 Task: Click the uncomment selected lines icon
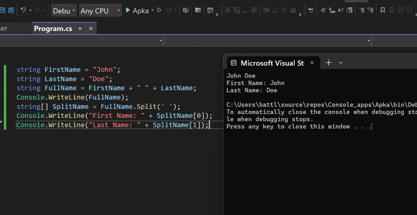pos(370,11)
